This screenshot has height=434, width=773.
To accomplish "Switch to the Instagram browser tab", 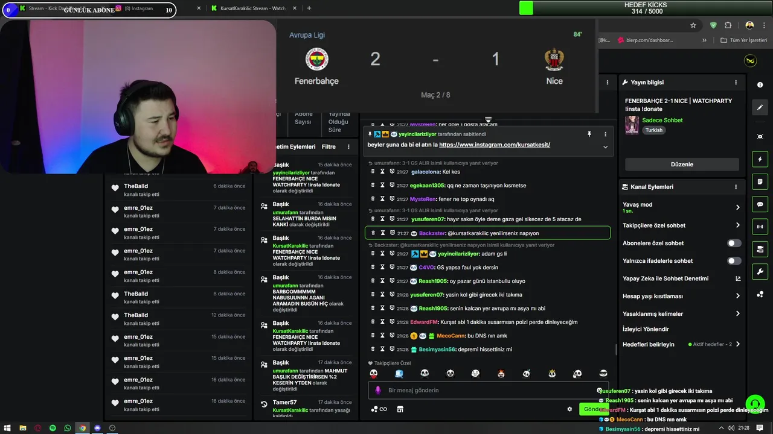I will 157,9.
